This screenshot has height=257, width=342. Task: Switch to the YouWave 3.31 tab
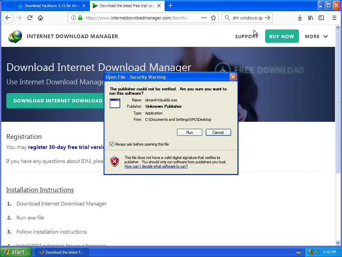(x=52, y=6)
